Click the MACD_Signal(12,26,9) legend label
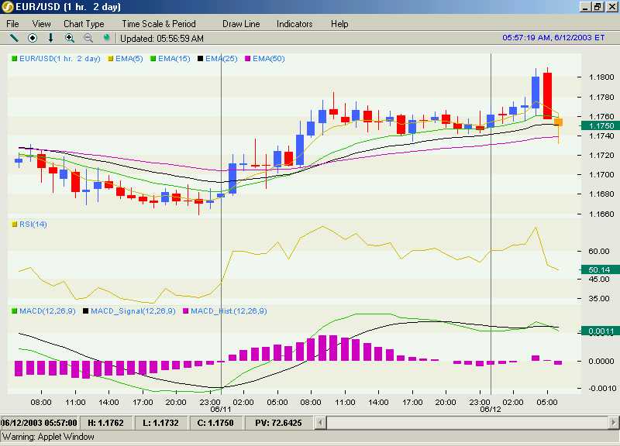 click(133, 311)
